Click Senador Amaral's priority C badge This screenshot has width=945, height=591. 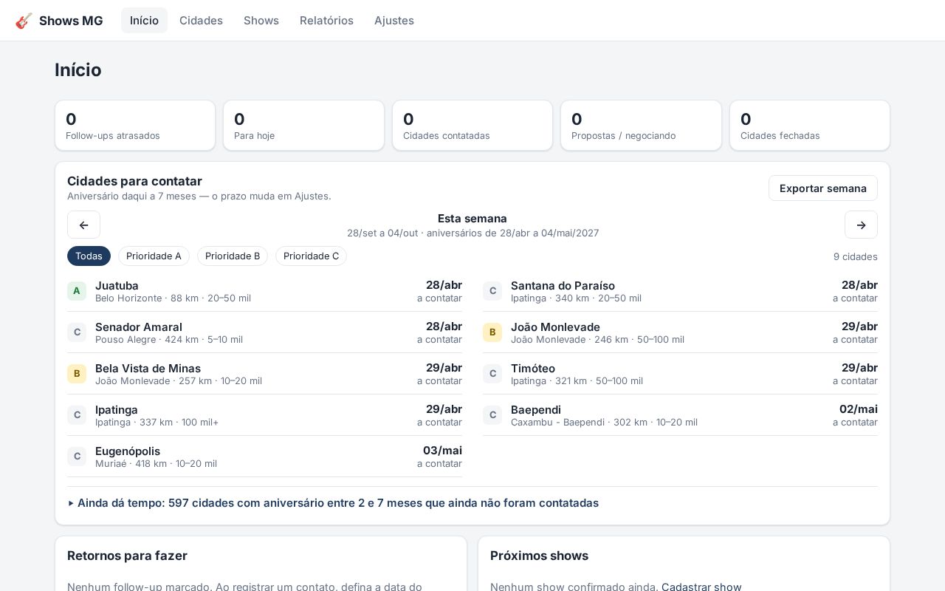pos(77,332)
